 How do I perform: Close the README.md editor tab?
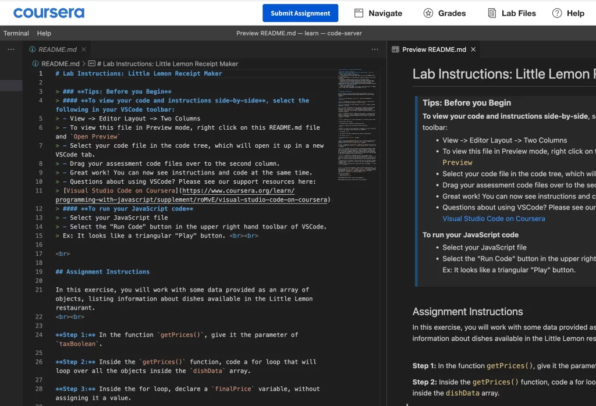tap(86, 49)
